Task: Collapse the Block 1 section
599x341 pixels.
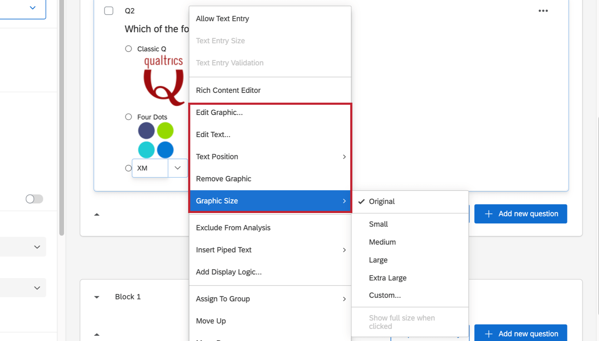Action: (x=97, y=297)
